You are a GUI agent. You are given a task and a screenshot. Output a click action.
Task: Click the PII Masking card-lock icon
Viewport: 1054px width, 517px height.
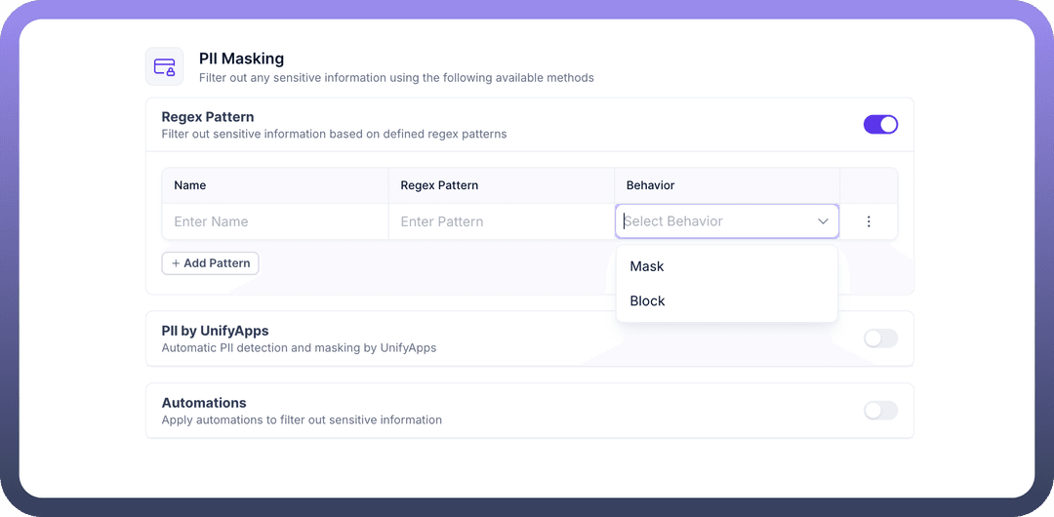164,66
